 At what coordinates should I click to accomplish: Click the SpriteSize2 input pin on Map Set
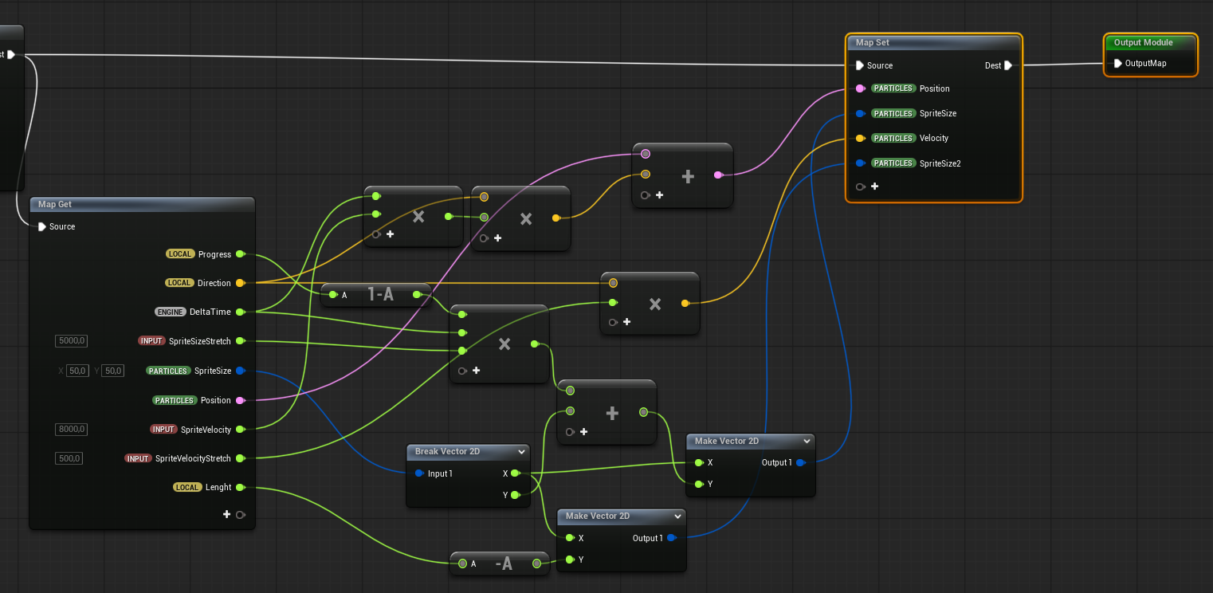pyautogui.click(x=860, y=163)
